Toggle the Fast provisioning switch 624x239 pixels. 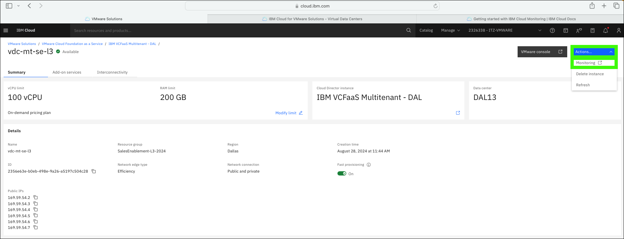pyautogui.click(x=342, y=174)
